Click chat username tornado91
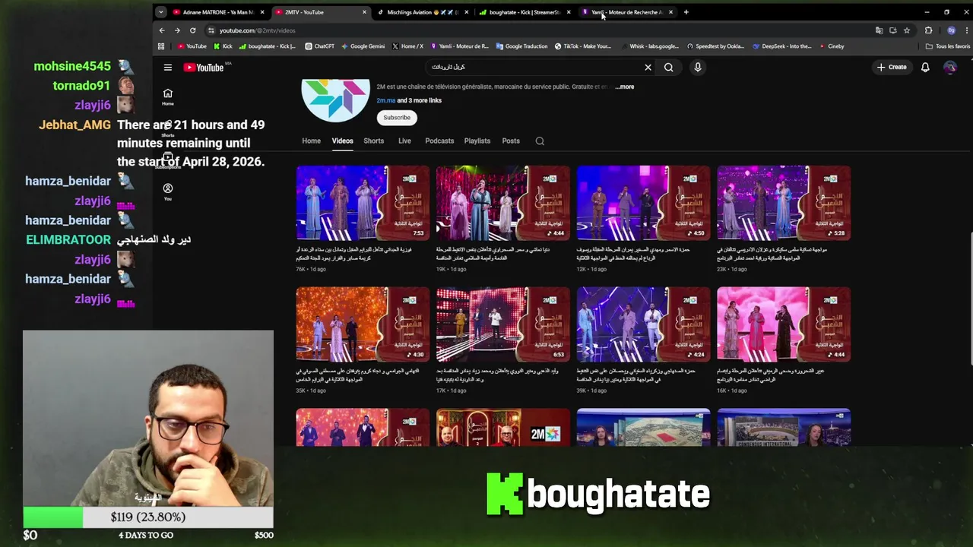The height and width of the screenshot is (547, 973). pos(81,86)
